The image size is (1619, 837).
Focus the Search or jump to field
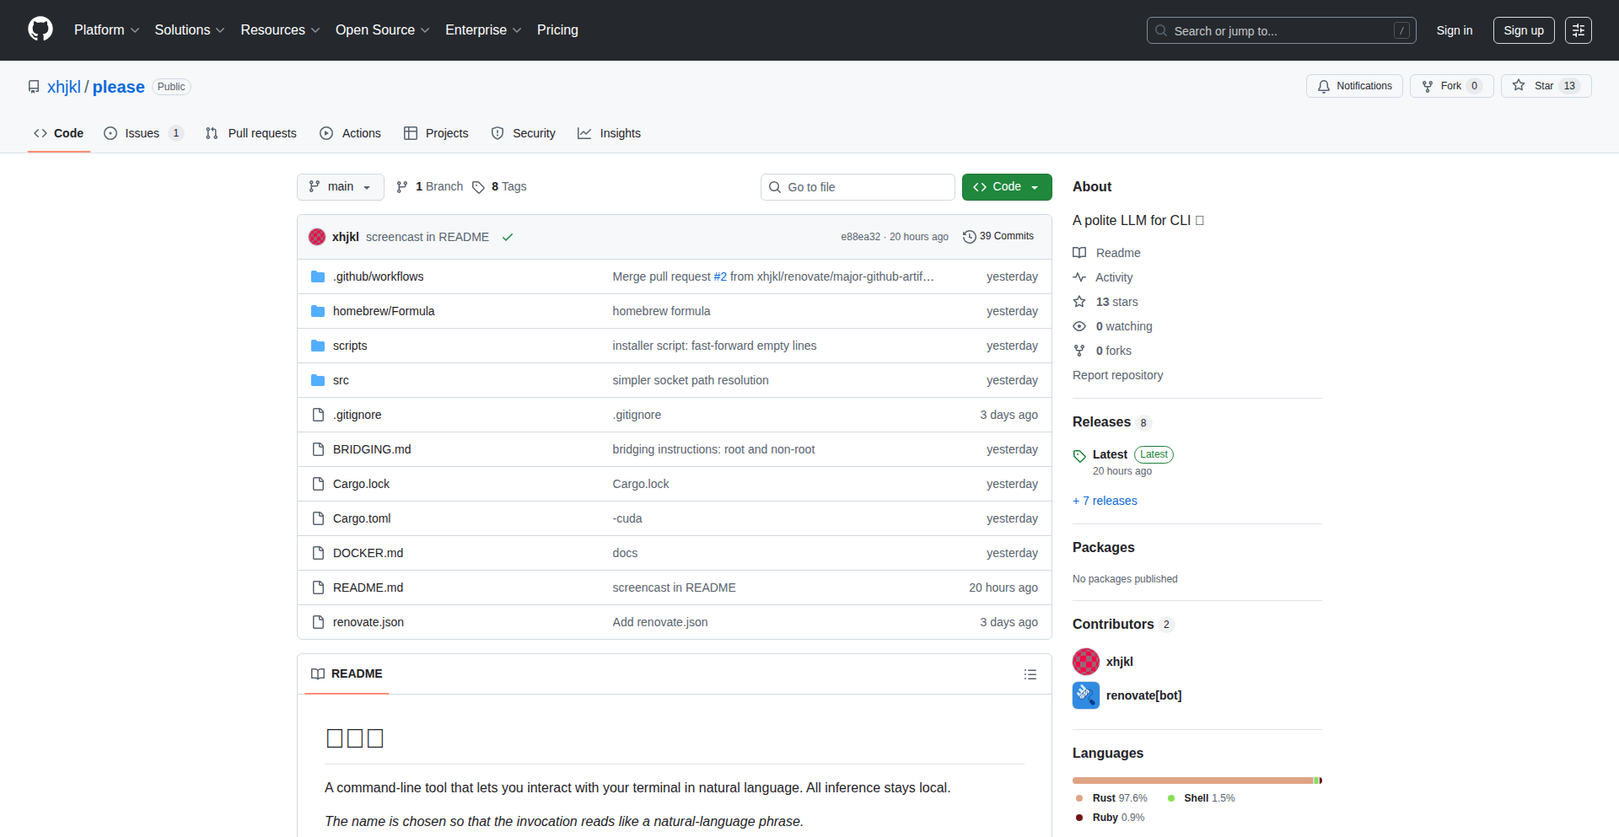[x=1281, y=30]
